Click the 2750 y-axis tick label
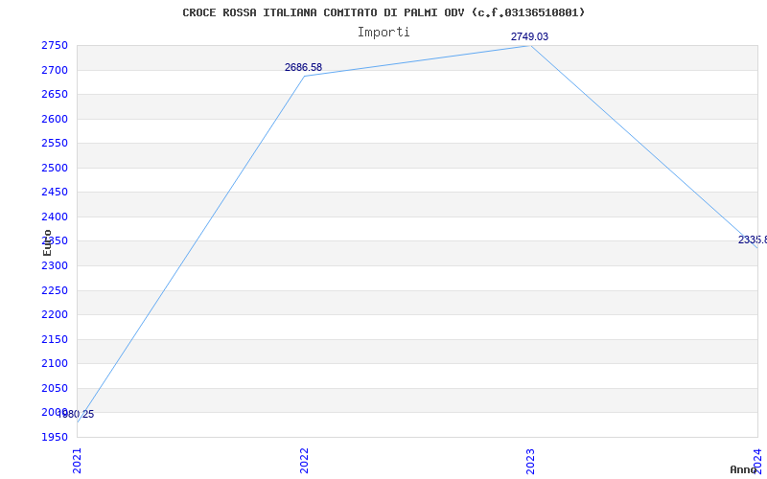Viewport: 767px width, 479px height. [x=55, y=45]
